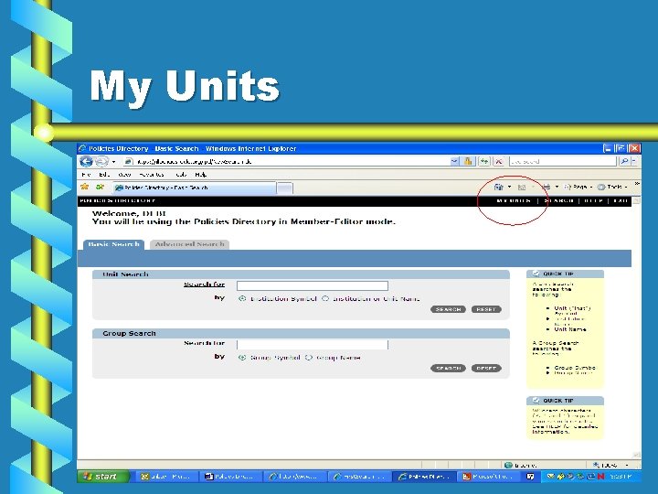Click the red N icon in system tray

pyautogui.click(x=601, y=477)
